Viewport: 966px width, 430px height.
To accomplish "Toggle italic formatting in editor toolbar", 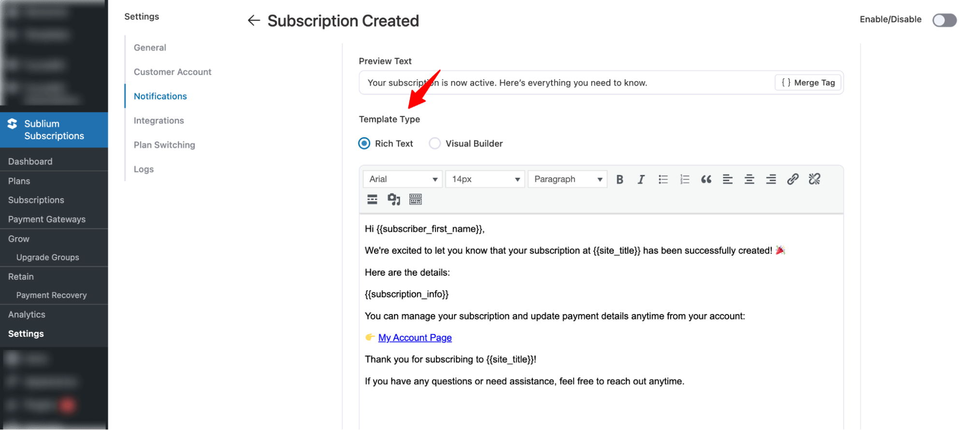I will pyautogui.click(x=641, y=179).
